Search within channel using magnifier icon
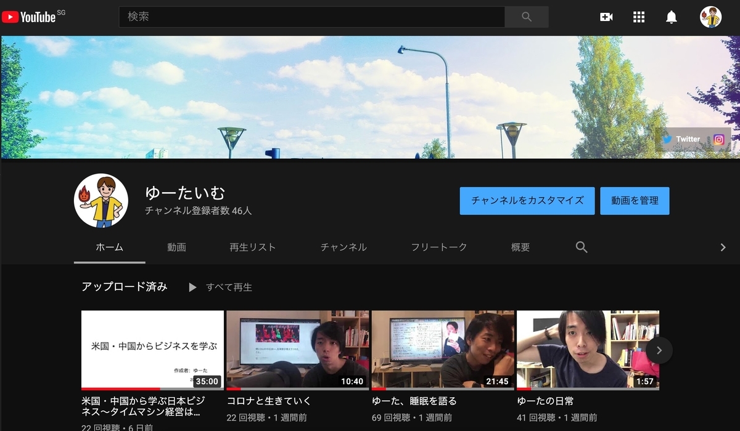 582,247
